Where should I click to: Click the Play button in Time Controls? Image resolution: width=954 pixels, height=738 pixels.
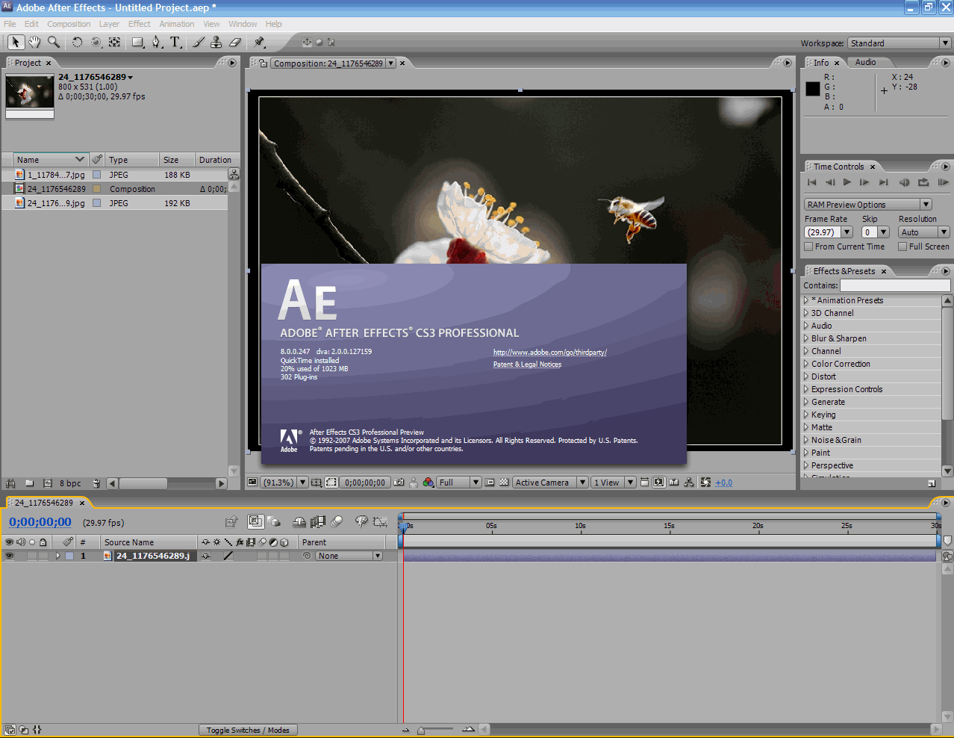(847, 182)
